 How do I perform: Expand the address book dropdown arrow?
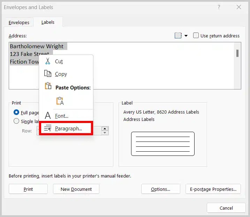pos(186,36)
